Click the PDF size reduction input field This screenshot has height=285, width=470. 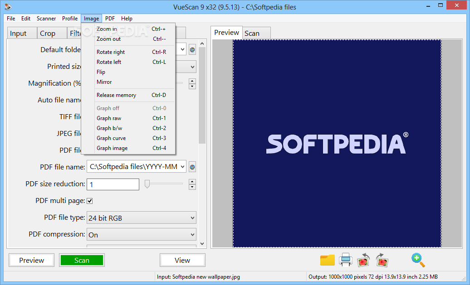point(113,184)
